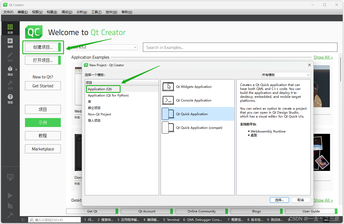Viewport: 344px width, 224px height.
Task: Open 调试 (Debug) mode bug icon
Action: (x=10, y=71)
